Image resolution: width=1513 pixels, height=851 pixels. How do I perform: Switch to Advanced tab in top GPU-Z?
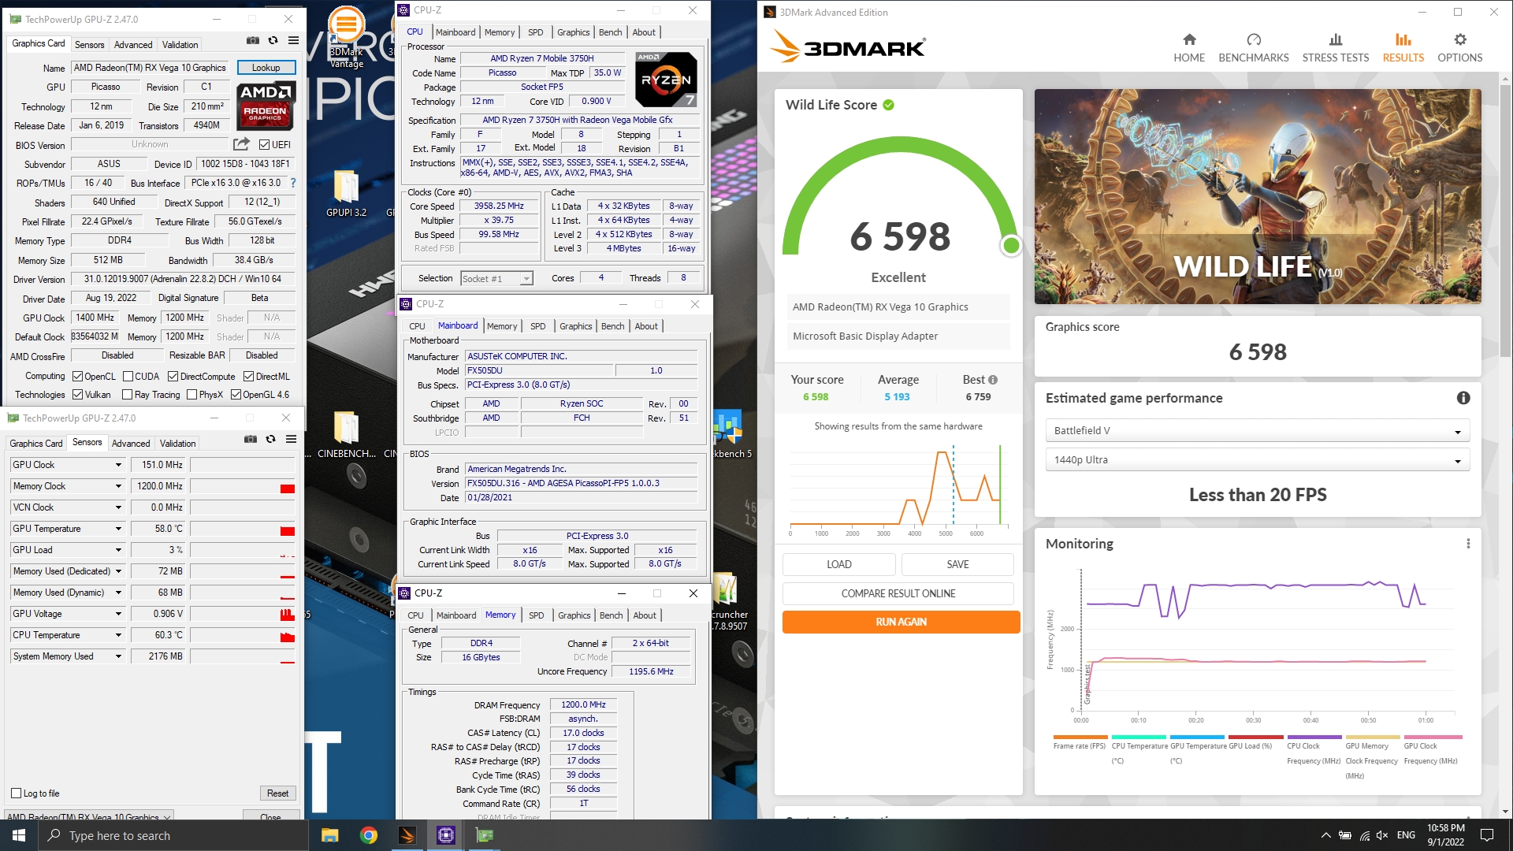[133, 45]
